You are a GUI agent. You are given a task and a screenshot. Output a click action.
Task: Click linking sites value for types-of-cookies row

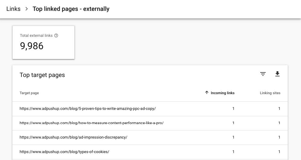[x=279, y=152]
